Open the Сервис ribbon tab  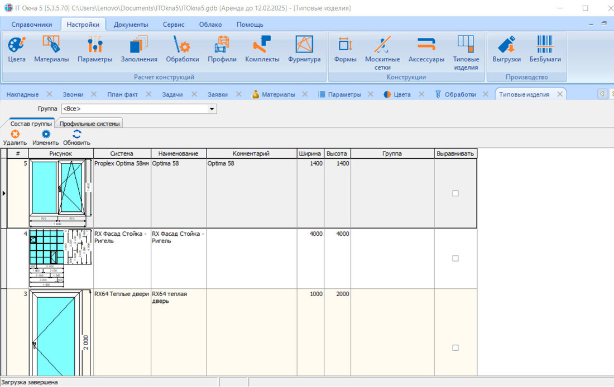click(174, 25)
